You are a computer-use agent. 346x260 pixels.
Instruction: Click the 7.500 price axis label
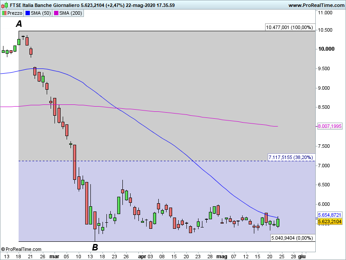[324, 146]
